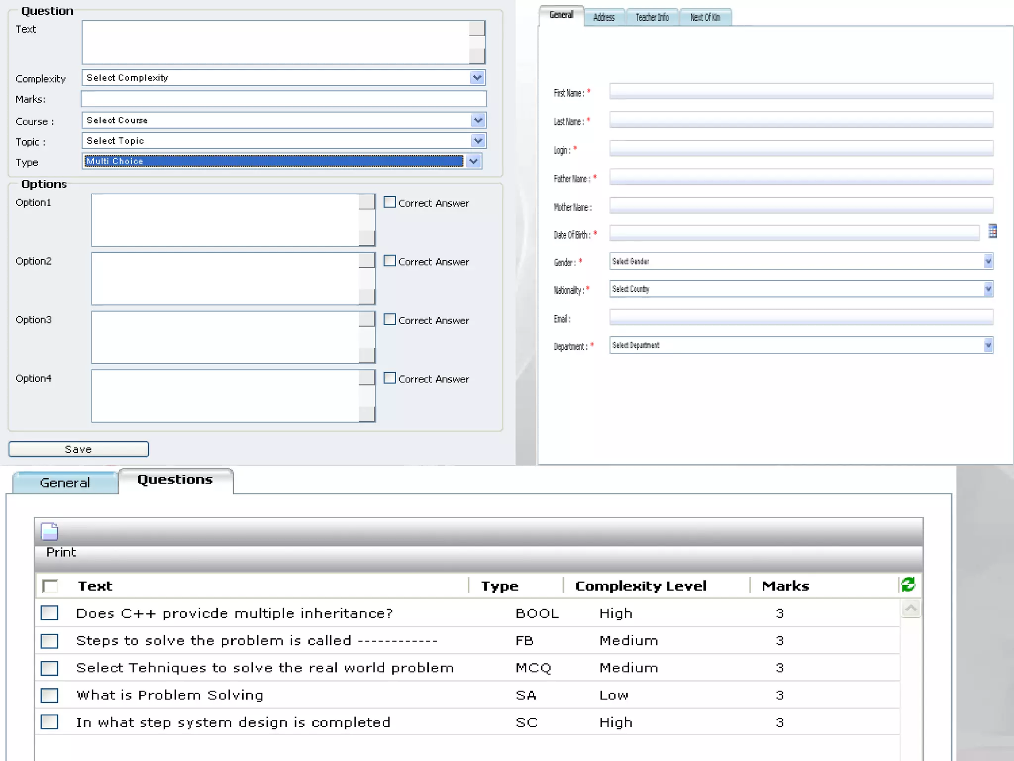Screen dimensions: 1014x761
Task: Toggle the select-all checkbox in Text header
Action: [x=50, y=586]
